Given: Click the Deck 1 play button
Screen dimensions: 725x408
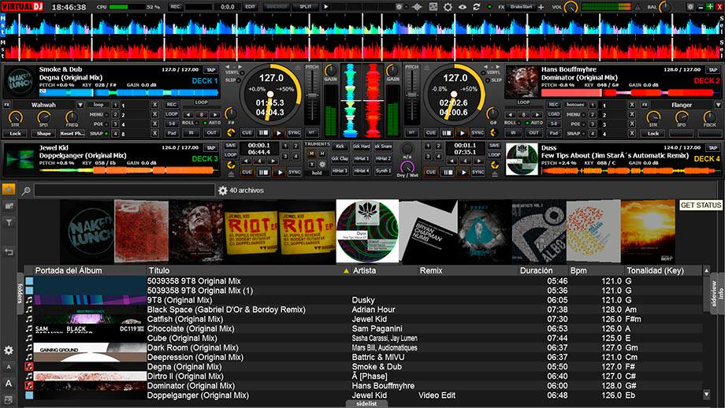Looking at the screenshot, I should click(278, 132).
